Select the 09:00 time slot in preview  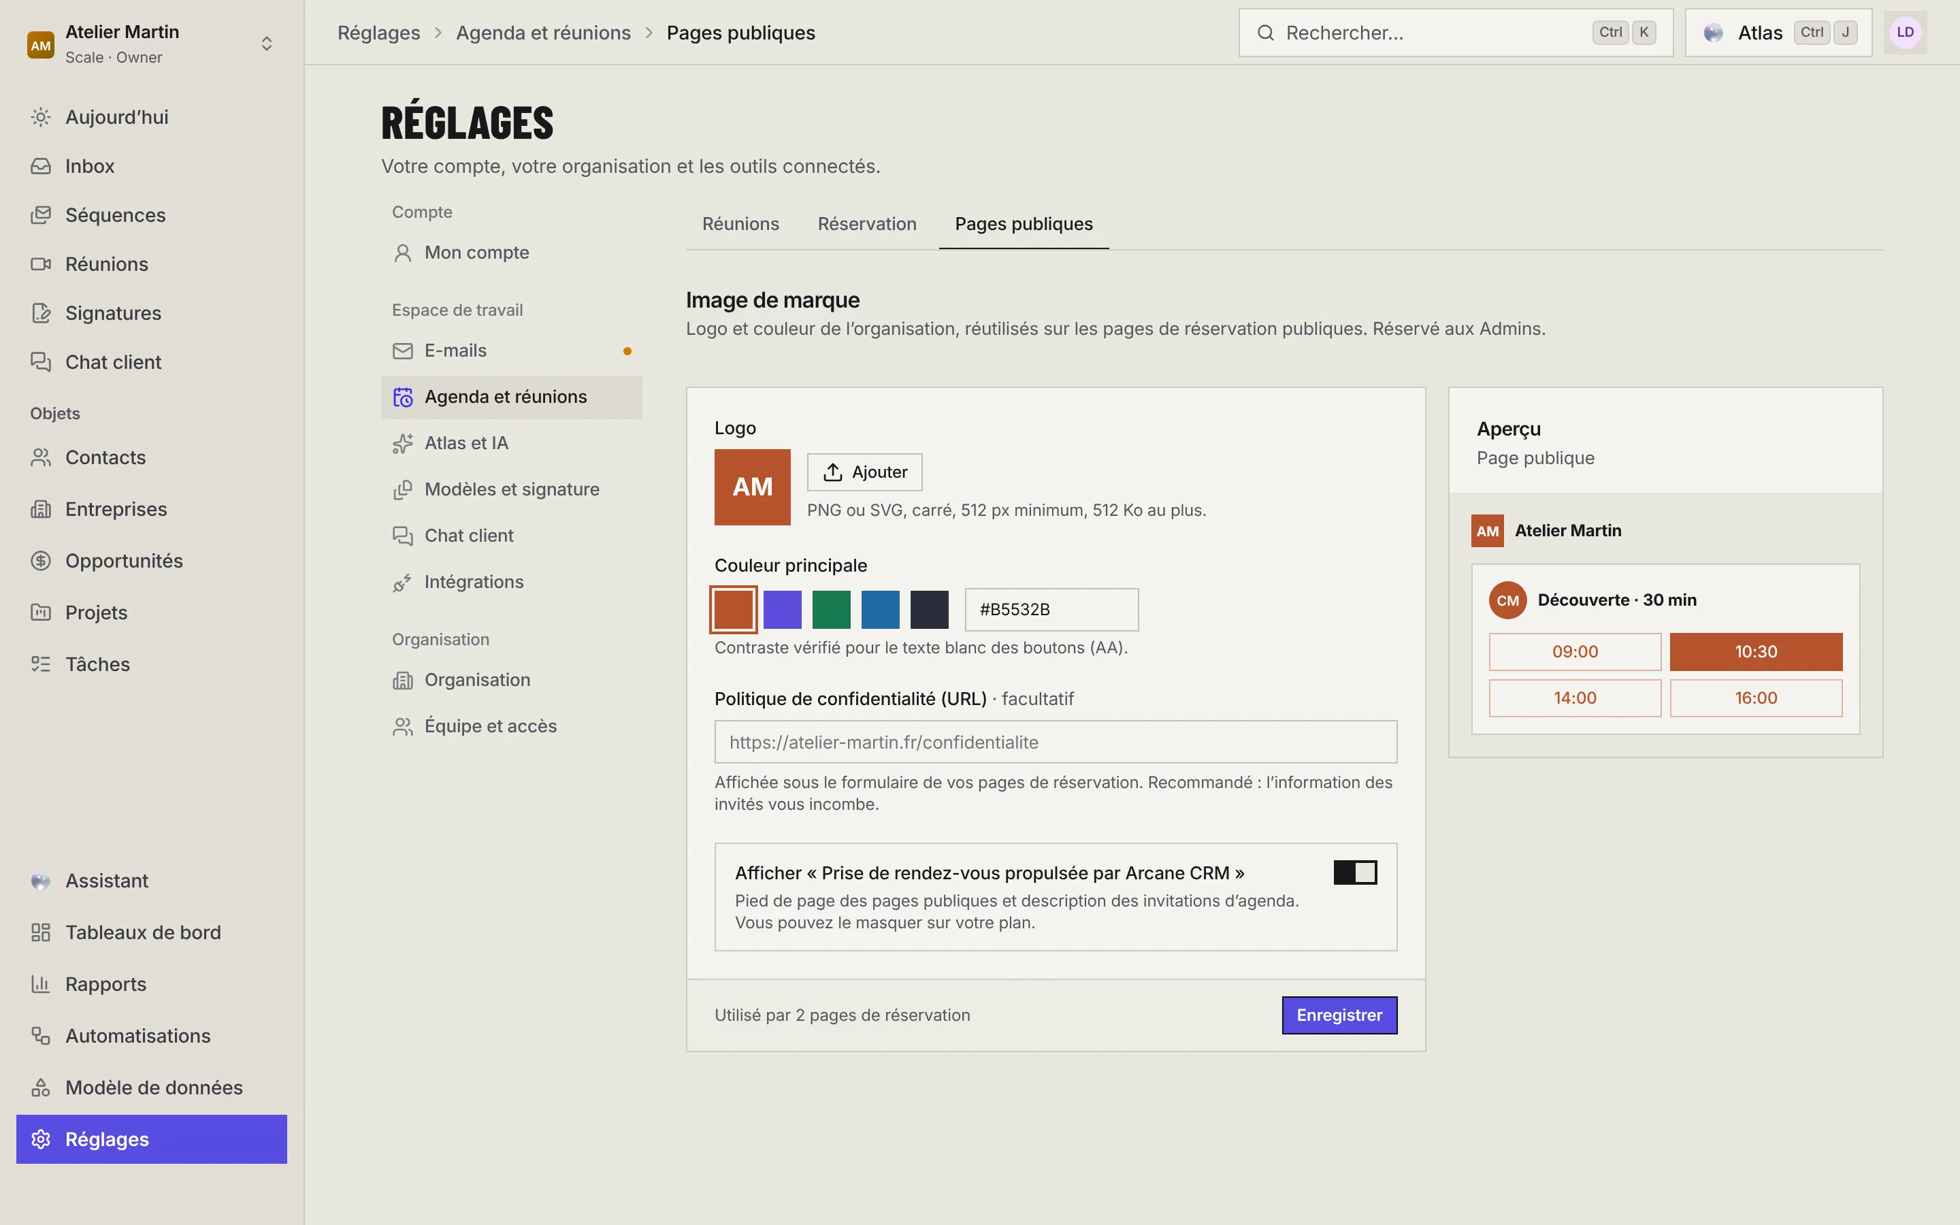click(1575, 651)
